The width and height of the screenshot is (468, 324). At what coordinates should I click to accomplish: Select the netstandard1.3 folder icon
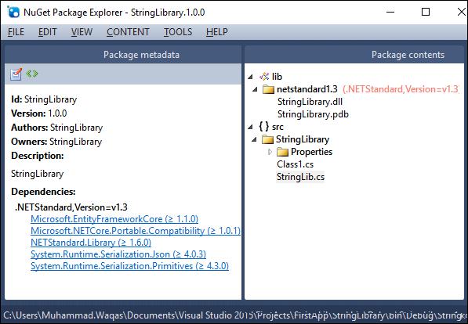point(268,89)
